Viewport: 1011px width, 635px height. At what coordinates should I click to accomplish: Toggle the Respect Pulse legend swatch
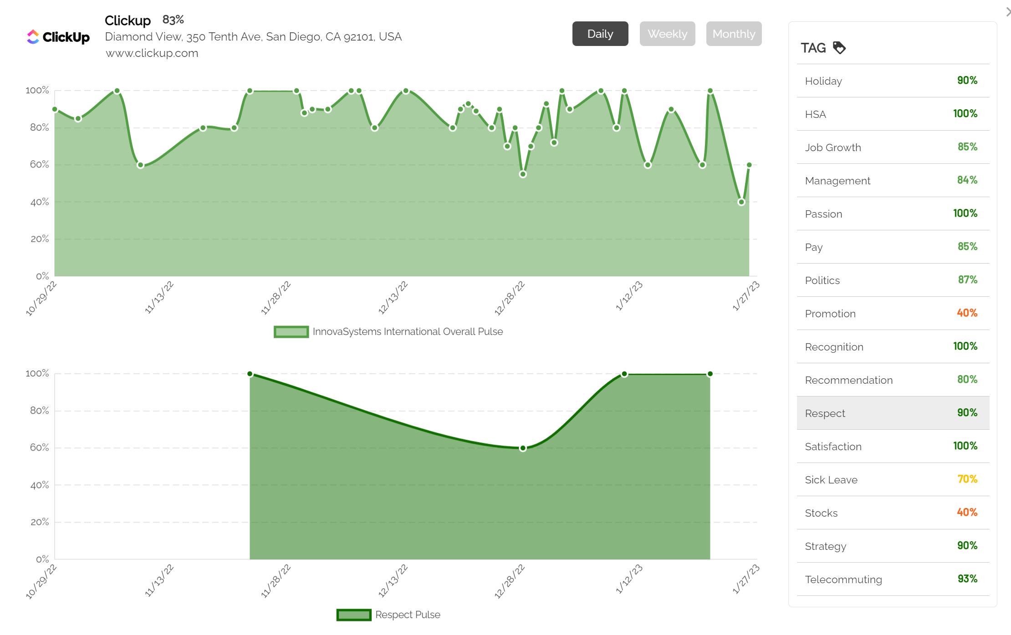click(354, 615)
